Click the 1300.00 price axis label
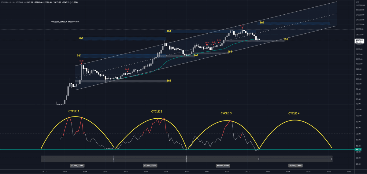This screenshot has height=174, width=367. [x=359, y=64]
